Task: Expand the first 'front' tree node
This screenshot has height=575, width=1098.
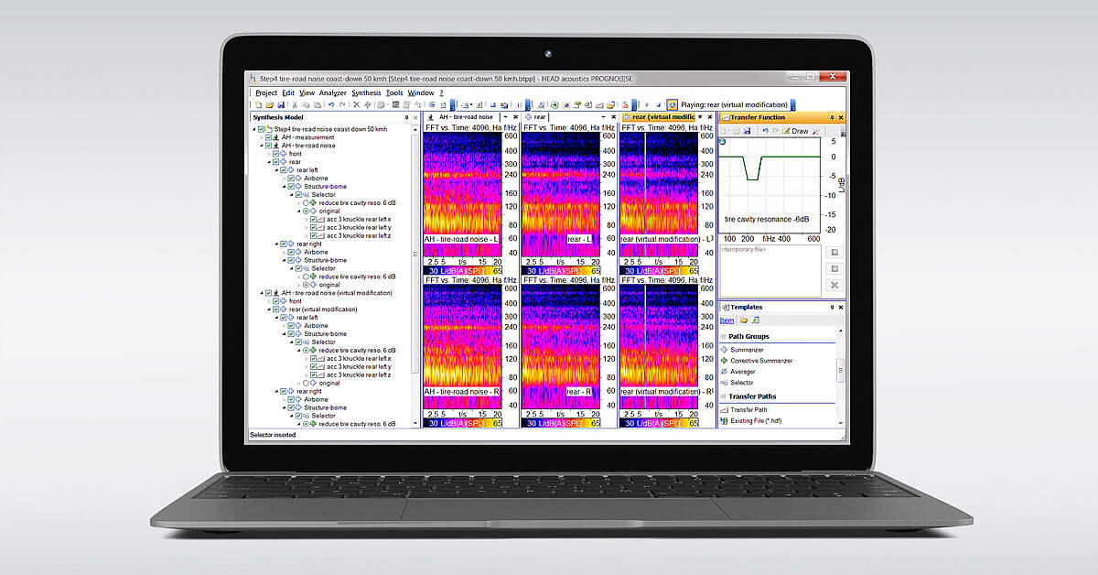Action: pyautogui.click(x=269, y=154)
